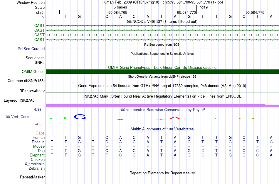This screenshot has height=184, width=279.
Task: Click the faded G in the Rhesus row
Action: pos(271,142)
